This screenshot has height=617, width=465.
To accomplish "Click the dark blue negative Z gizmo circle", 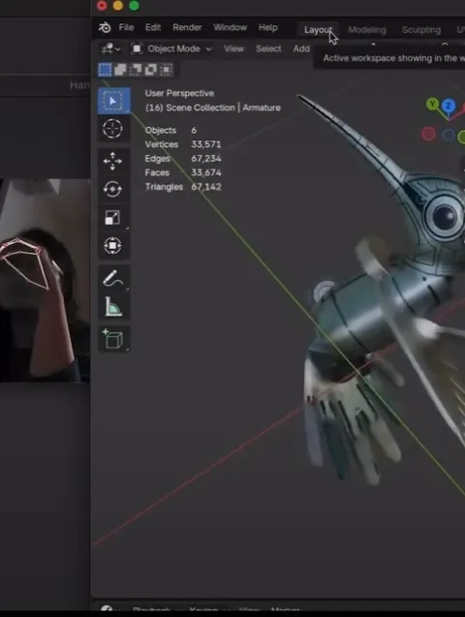I will (449, 136).
